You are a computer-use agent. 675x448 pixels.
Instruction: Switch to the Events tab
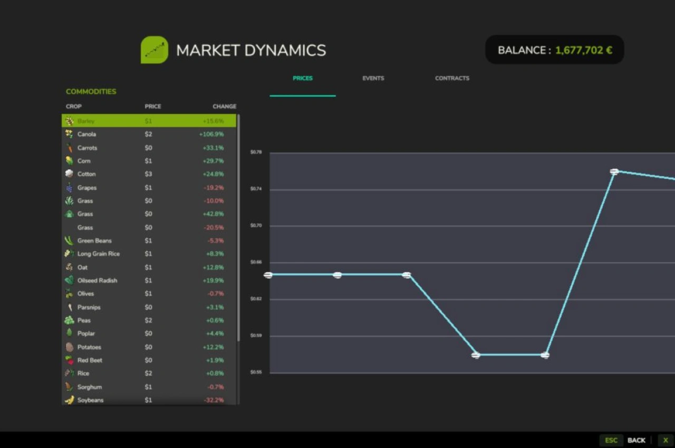(373, 79)
